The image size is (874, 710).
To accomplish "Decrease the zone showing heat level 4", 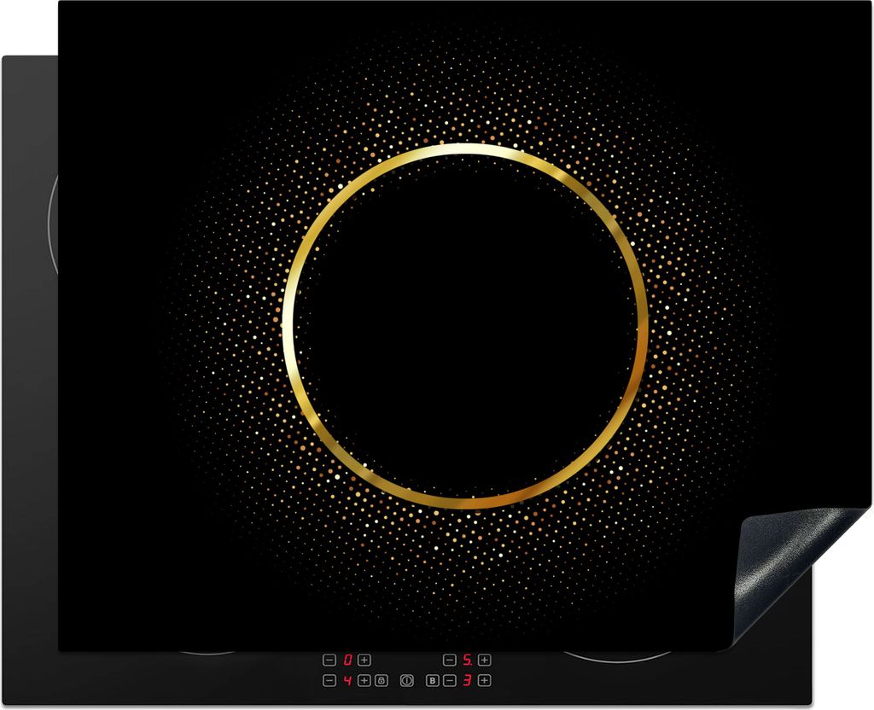I will tap(329, 680).
